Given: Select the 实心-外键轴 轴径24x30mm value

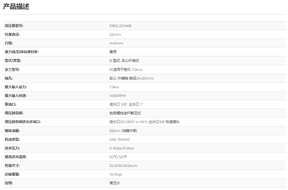Looking at the screenshot, I should pos(132,78).
